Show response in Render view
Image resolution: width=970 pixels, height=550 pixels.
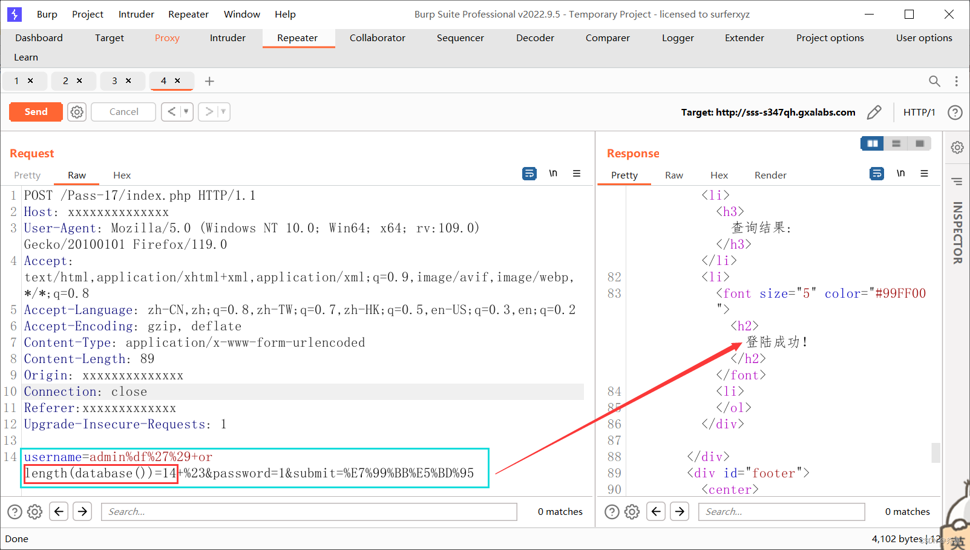tap(770, 175)
